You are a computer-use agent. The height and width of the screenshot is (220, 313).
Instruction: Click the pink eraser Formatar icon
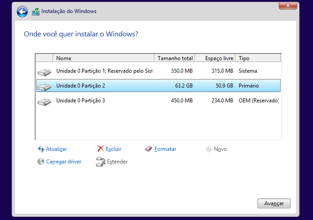[148, 149]
